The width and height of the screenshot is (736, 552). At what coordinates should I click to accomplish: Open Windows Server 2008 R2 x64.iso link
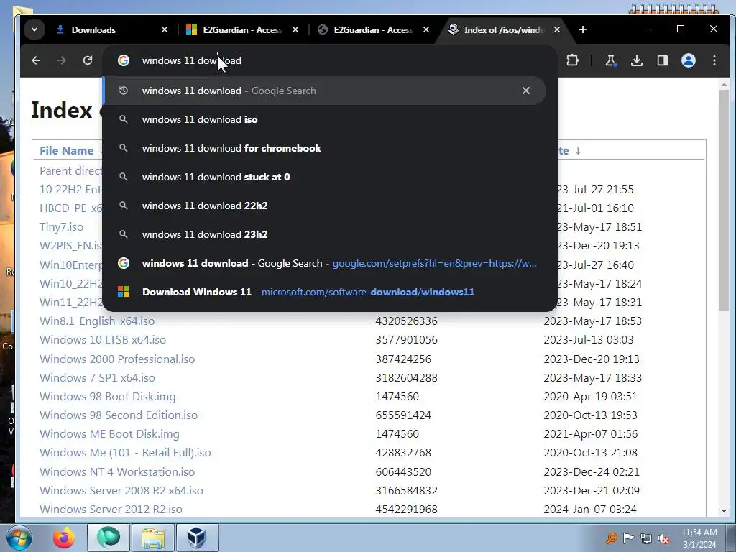coord(121,490)
